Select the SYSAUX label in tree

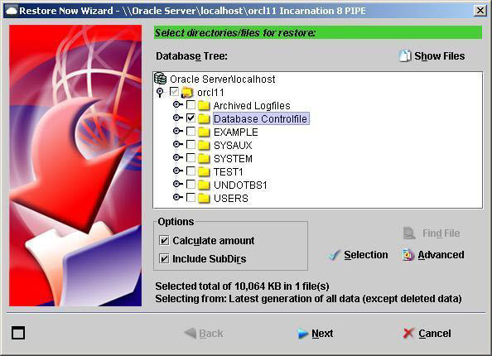(233, 145)
